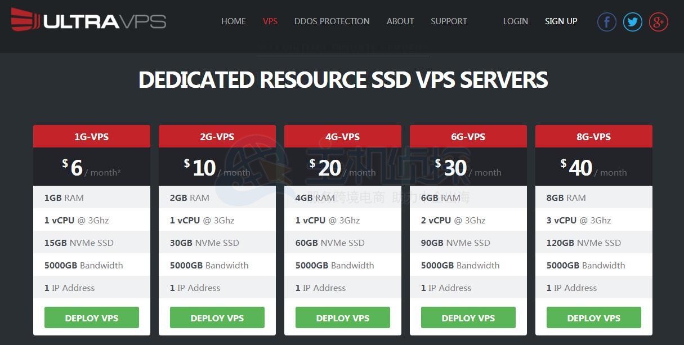This screenshot has width=684, height=345.
Task: Deploy the 2G-VPS plan
Action: [217, 317]
